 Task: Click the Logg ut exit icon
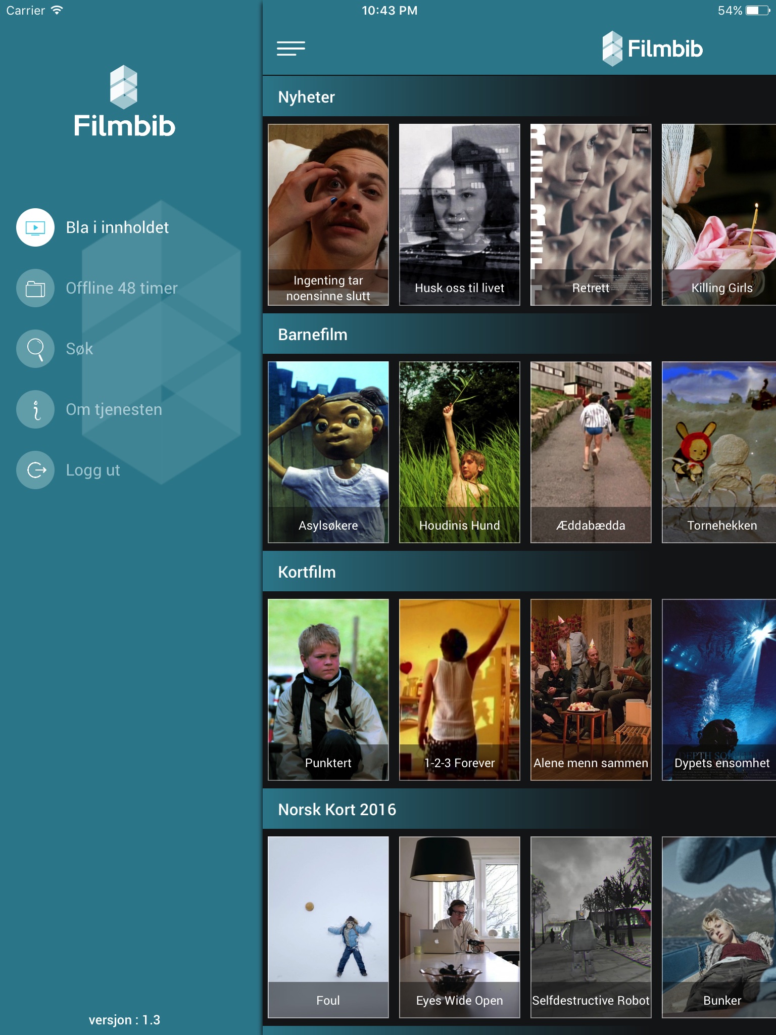point(35,470)
